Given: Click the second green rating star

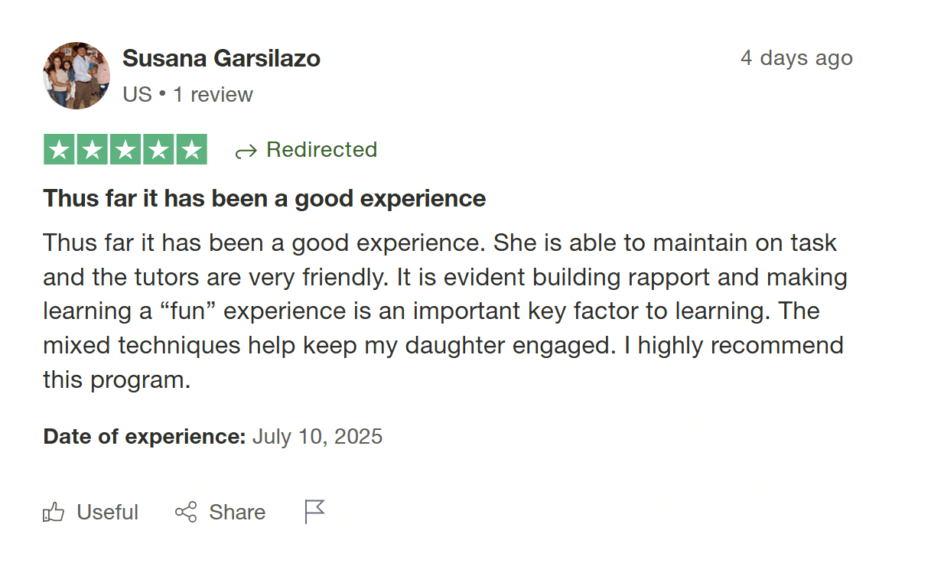Looking at the screenshot, I should pyautogui.click(x=93, y=149).
